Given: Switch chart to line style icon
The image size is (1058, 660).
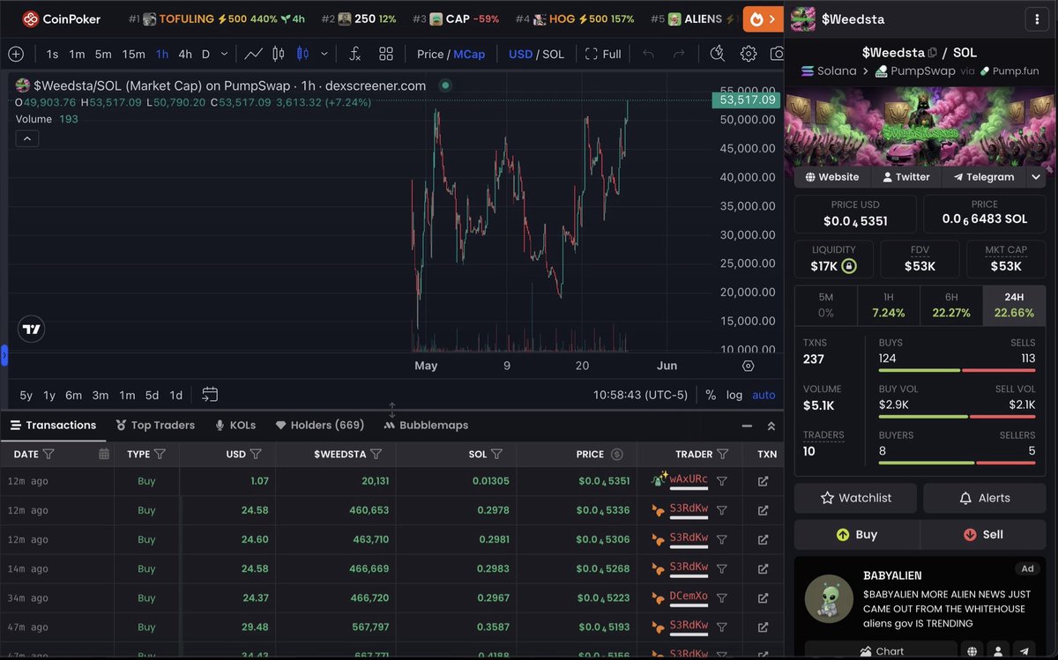Looking at the screenshot, I should coord(253,54).
